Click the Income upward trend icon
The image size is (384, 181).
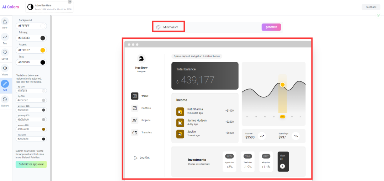tap(262, 136)
